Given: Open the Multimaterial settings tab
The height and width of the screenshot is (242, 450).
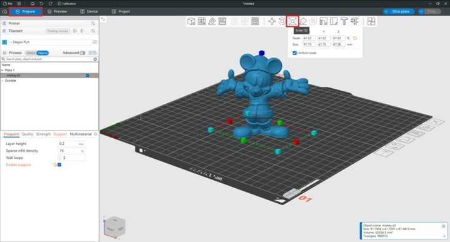Looking at the screenshot, I should pyautogui.click(x=81, y=134).
